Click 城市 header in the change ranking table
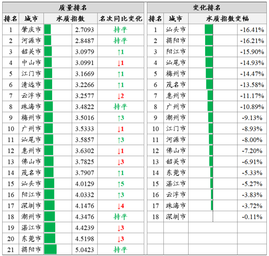This screenshot has height=256, width=269. [x=176, y=19]
